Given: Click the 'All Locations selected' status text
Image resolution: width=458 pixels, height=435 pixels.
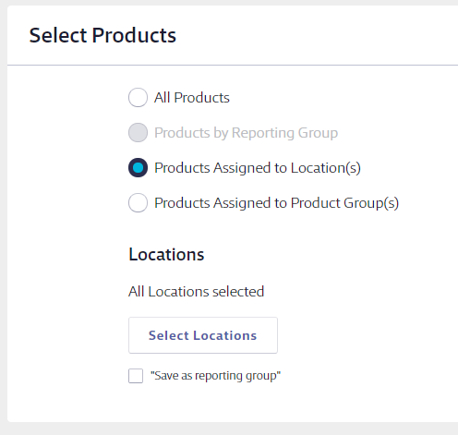Looking at the screenshot, I should (197, 292).
